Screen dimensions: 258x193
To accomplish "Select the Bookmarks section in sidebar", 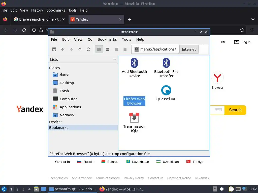I will pos(83,128).
